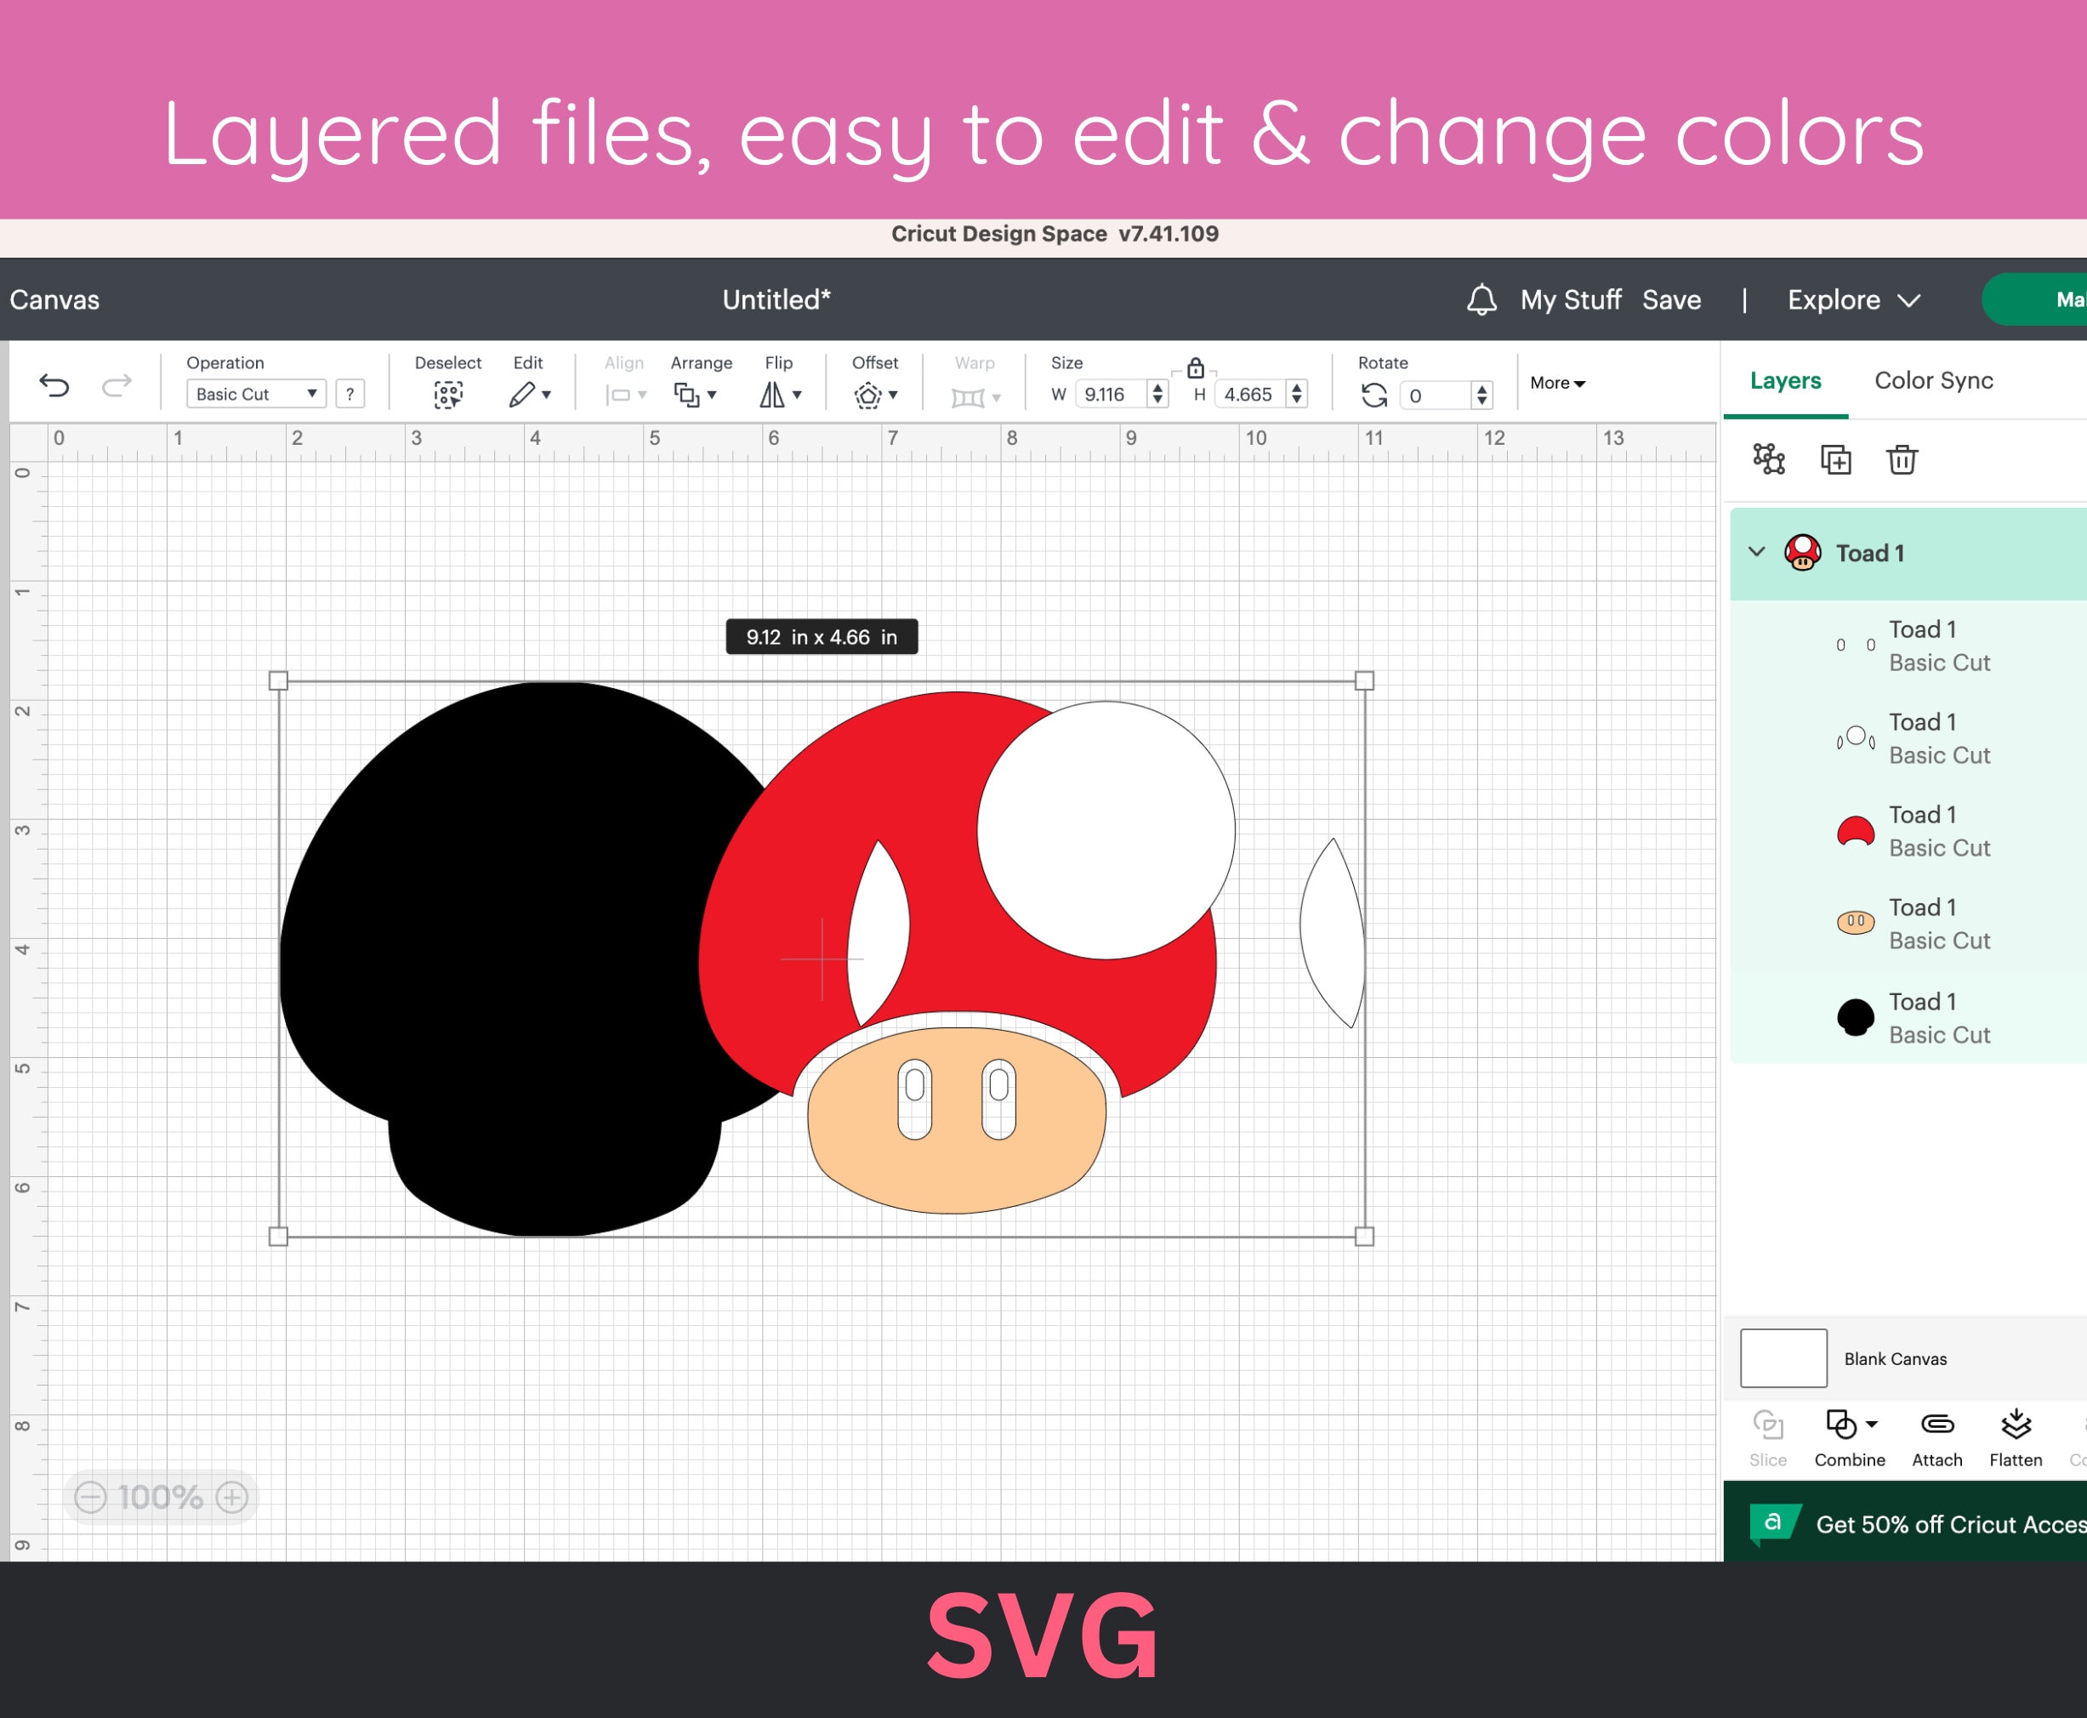
Task: Toggle the size aspect ratio lock
Action: click(1196, 370)
